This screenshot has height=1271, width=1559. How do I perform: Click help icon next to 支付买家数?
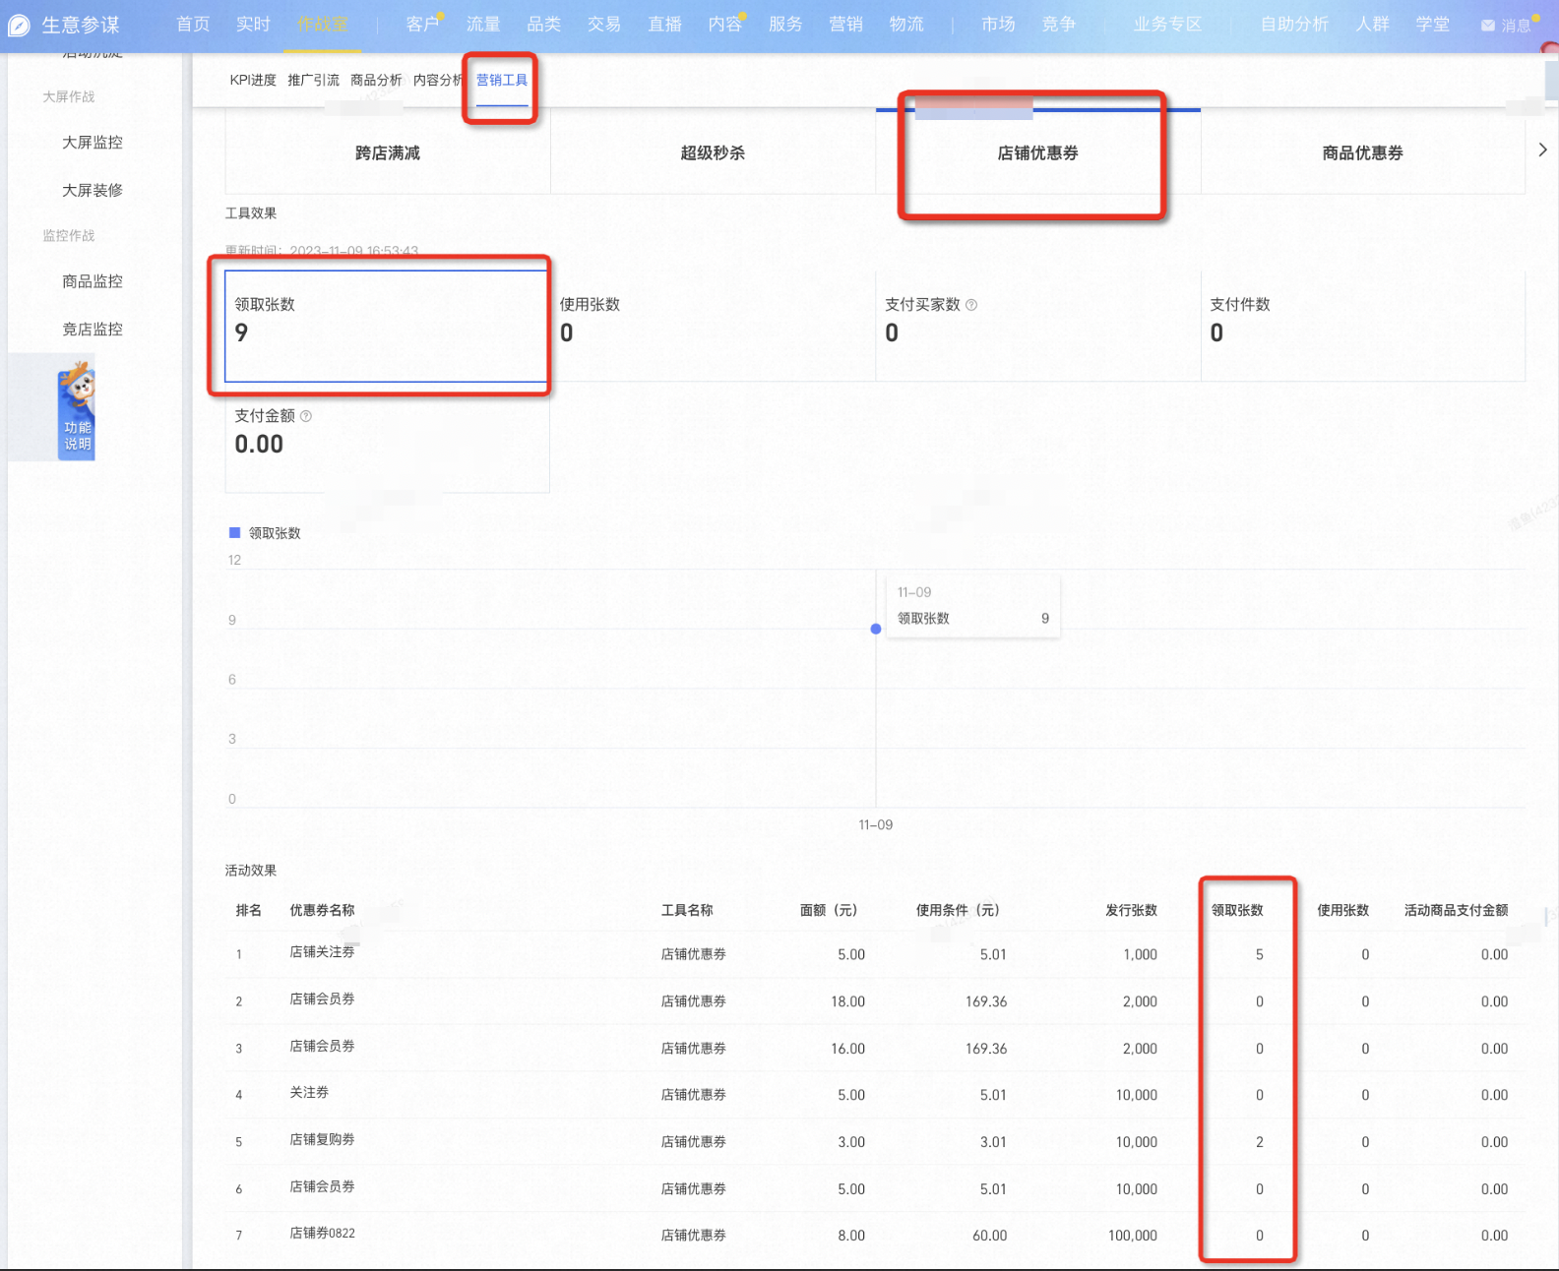pyautogui.click(x=971, y=305)
